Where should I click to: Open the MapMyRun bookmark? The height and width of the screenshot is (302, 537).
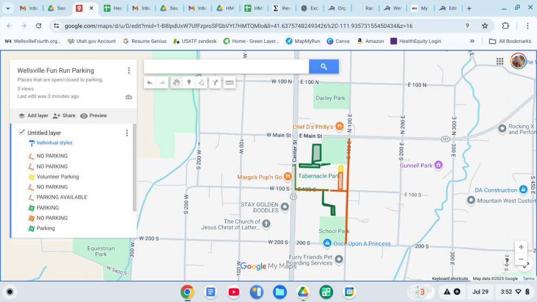(303, 41)
